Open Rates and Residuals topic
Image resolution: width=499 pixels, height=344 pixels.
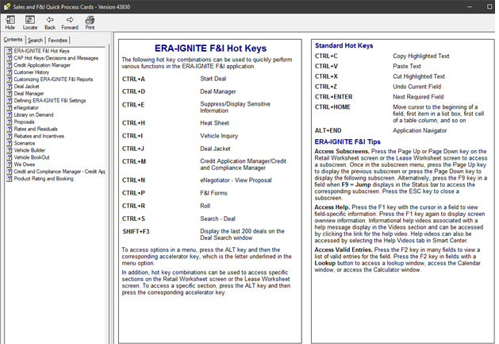click(x=36, y=129)
